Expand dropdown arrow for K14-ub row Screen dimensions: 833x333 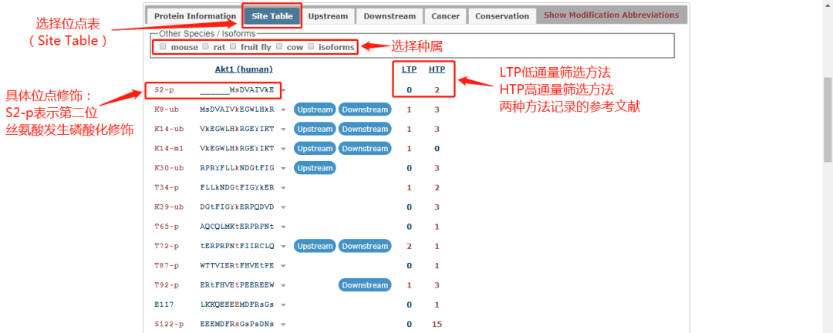pos(283,129)
